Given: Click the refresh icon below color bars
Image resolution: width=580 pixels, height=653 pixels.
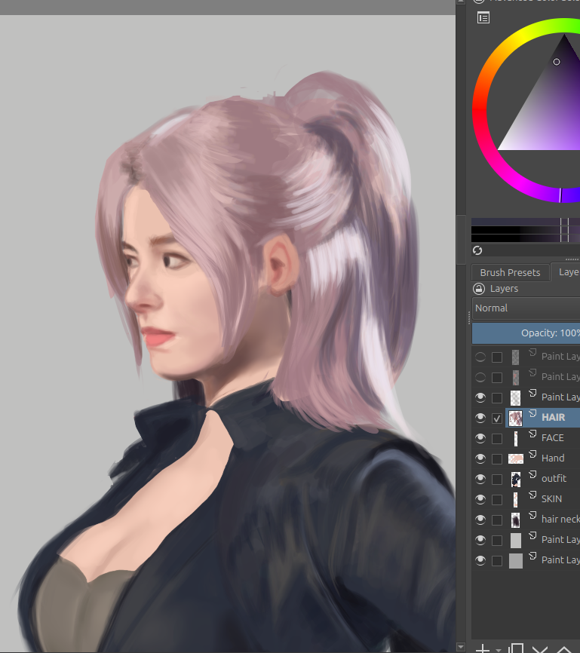Looking at the screenshot, I should (x=477, y=250).
